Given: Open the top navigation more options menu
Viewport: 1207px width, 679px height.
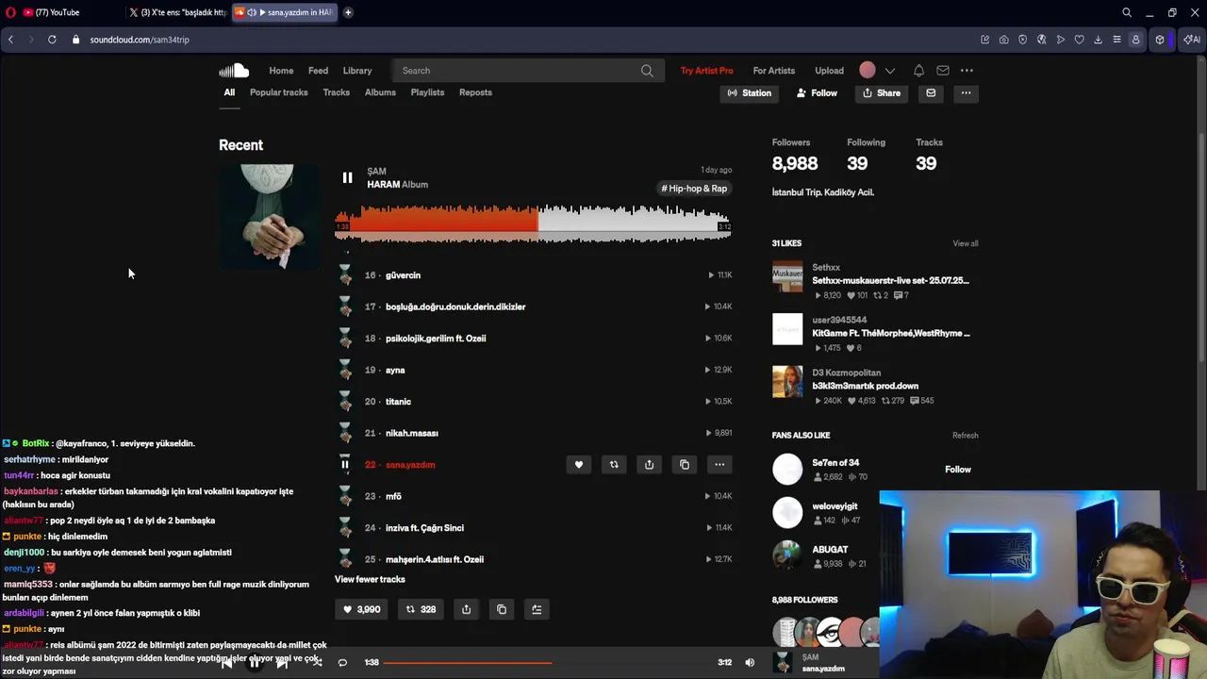Looking at the screenshot, I should point(967,71).
